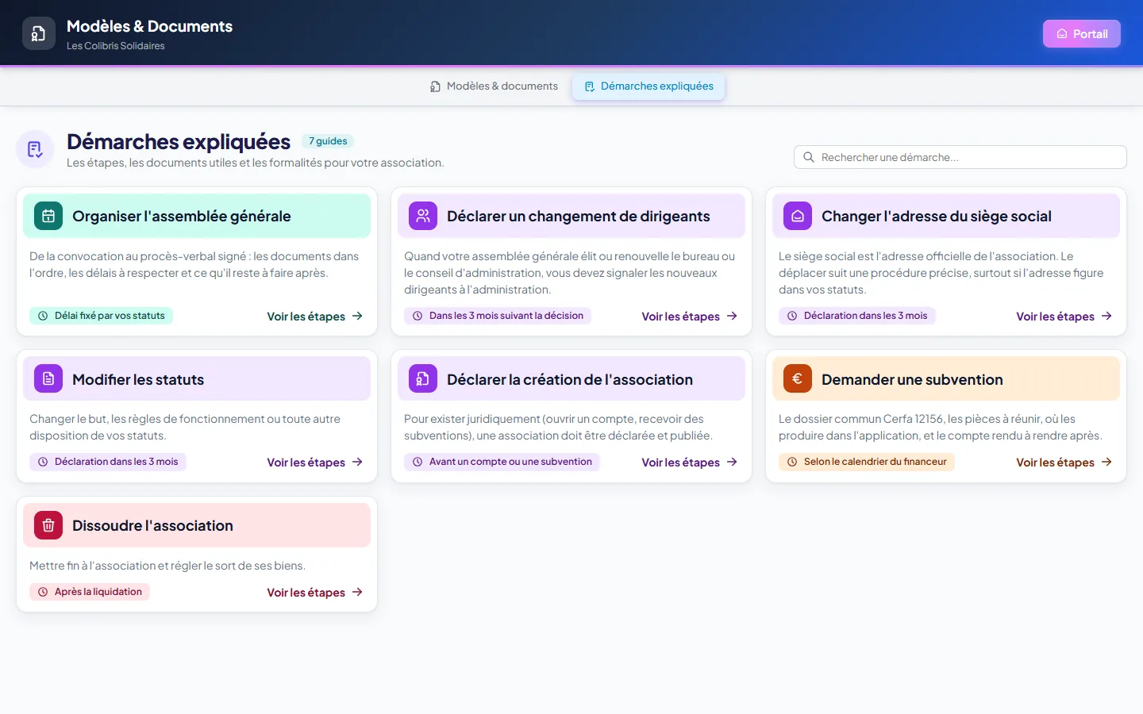
Task: Click the Après la liquidation badge
Action: (x=90, y=592)
